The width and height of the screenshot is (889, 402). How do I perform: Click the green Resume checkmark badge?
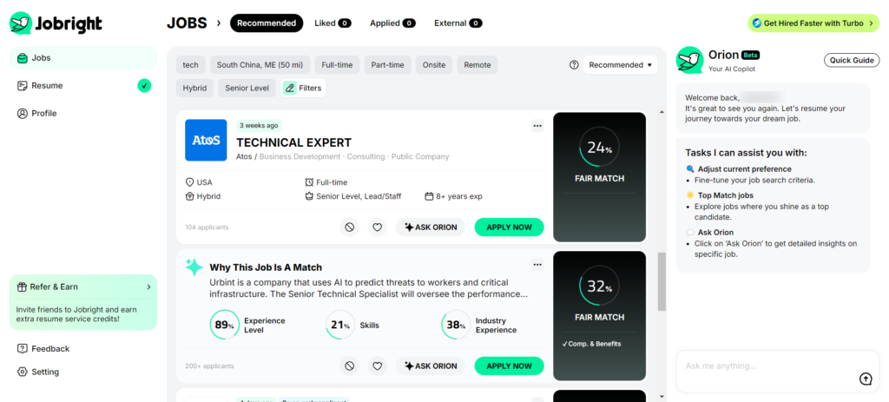tap(145, 86)
